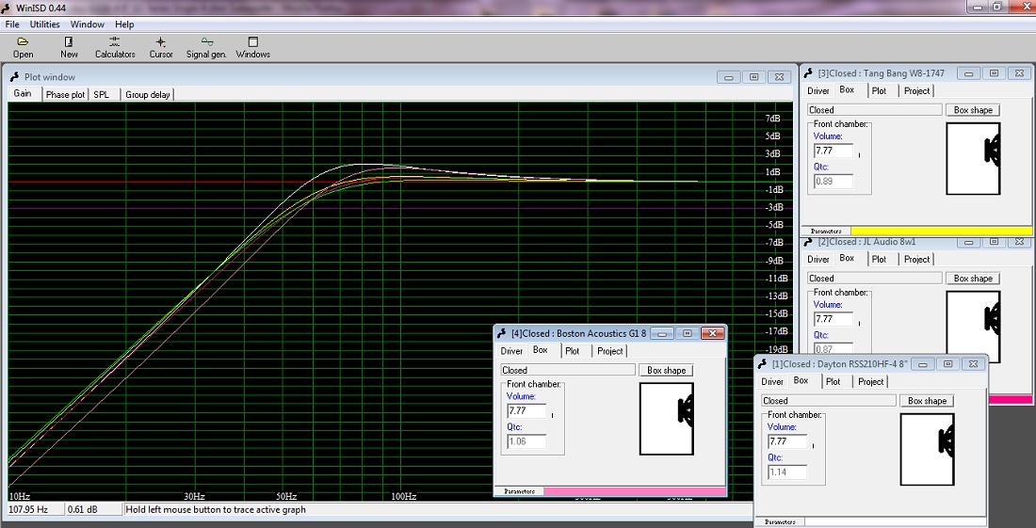Open Driver tab in Dayton RSS210HF window

[771, 381]
